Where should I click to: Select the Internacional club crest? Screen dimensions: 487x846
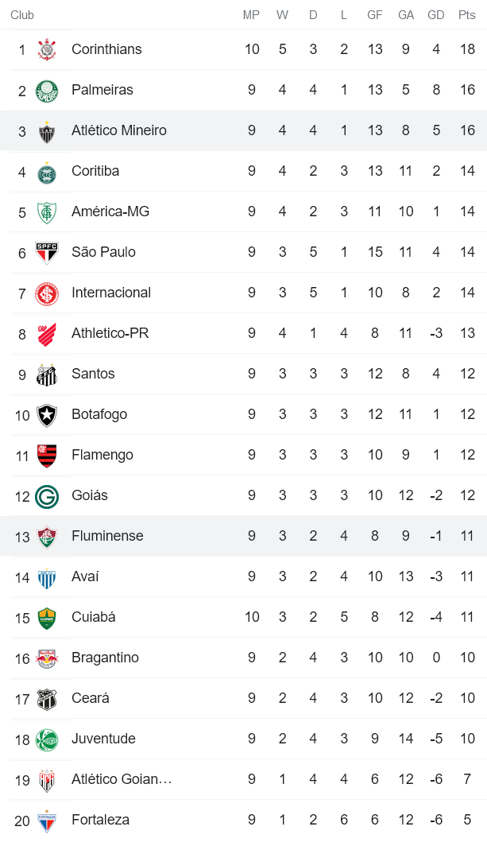[45, 293]
